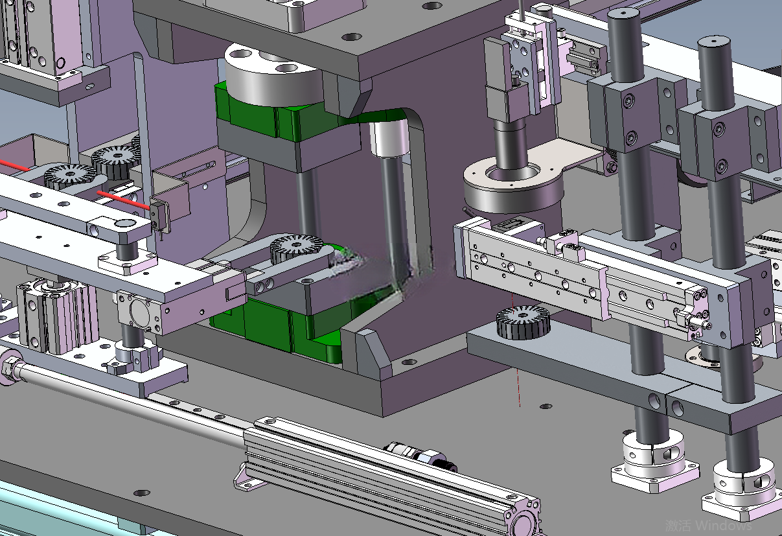782x536 pixels.
Task: Click the black rotor stack on right platform
Action: [522, 323]
